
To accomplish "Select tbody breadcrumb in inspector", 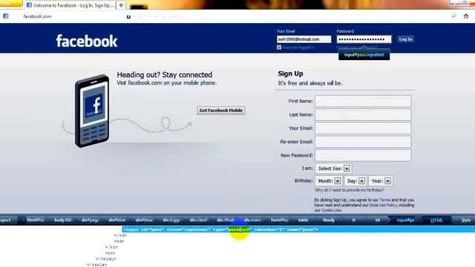I will [329, 220].
